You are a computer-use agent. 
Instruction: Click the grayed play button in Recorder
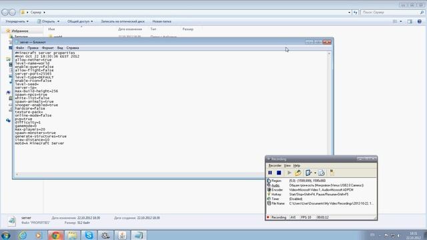tap(289, 173)
